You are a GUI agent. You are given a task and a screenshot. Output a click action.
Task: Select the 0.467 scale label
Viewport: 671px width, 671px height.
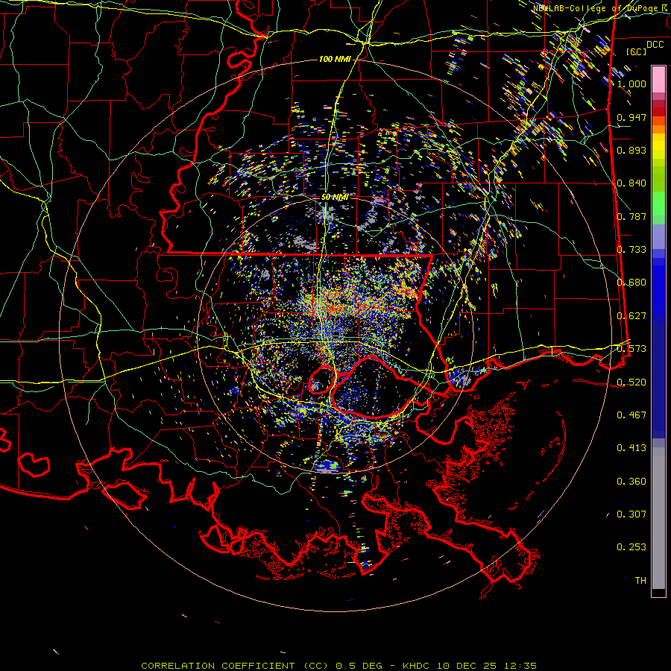pyautogui.click(x=631, y=415)
